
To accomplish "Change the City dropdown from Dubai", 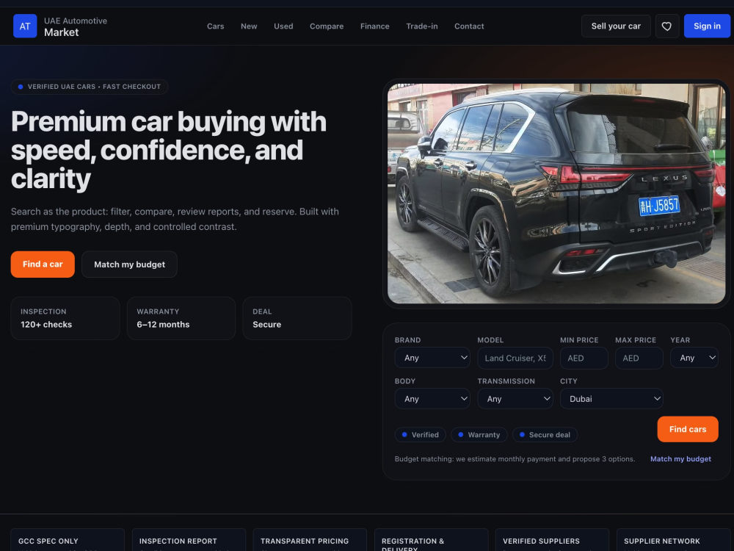I will [x=611, y=399].
